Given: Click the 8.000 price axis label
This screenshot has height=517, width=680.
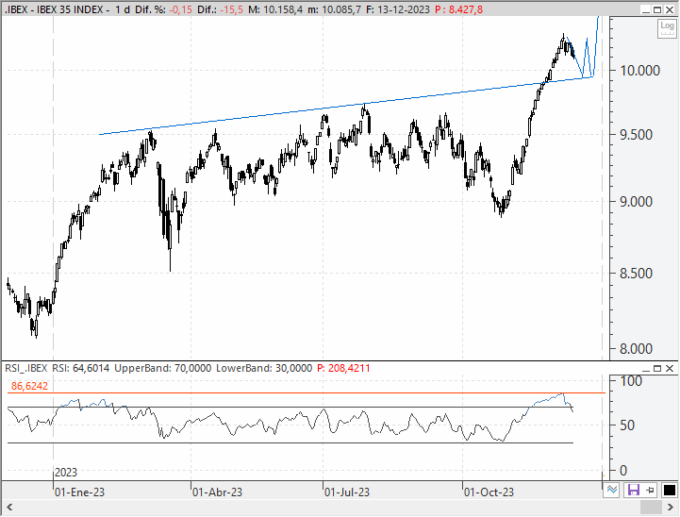Looking at the screenshot, I should pyautogui.click(x=637, y=349).
